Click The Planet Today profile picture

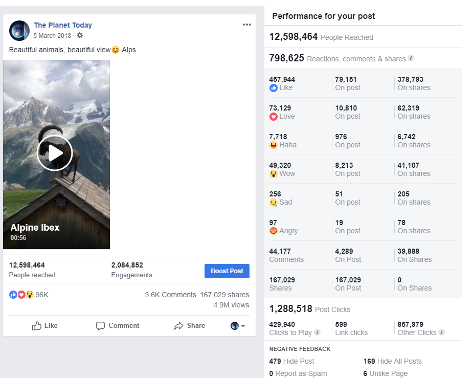(19, 31)
